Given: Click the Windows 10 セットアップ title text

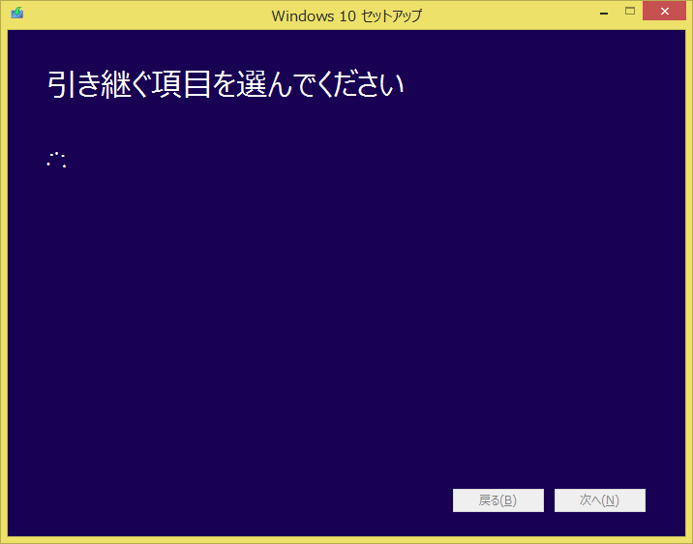Looking at the screenshot, I should (346, 15).
